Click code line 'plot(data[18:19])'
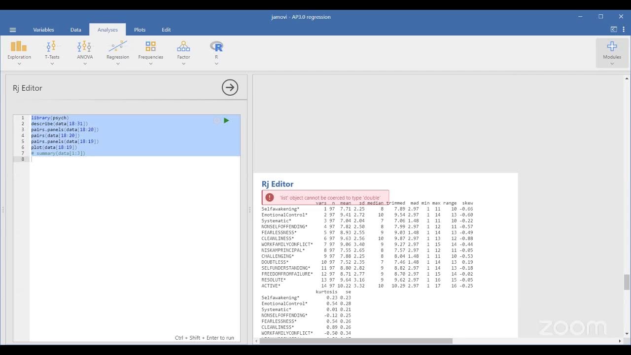 point(54,147)
